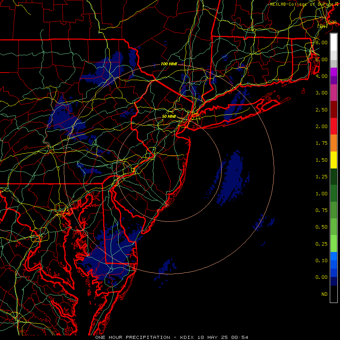This screenshot has width=340, height=340.
Task: Click the "10 MAY 25" date text
Action: point(213,337)
